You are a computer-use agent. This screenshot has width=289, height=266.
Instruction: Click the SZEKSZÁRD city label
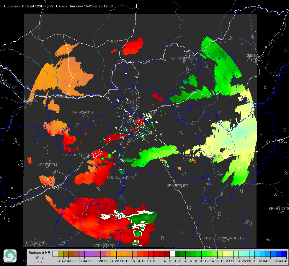(x=104, y=246)
